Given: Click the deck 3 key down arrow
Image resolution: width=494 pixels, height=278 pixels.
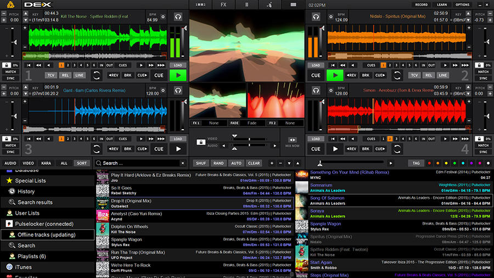Looking at the screenshot, I should click(26, 93).
